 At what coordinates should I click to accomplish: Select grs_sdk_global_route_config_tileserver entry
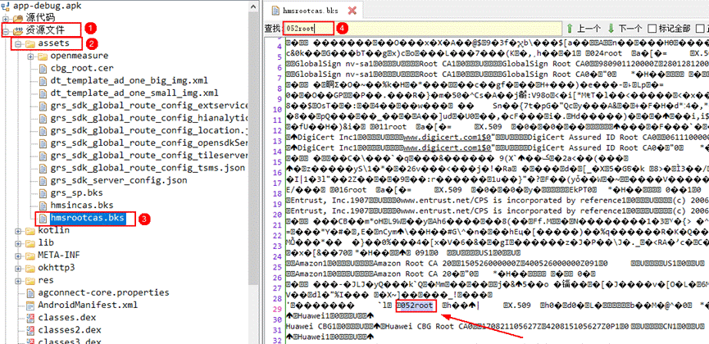tap(150, 156)
